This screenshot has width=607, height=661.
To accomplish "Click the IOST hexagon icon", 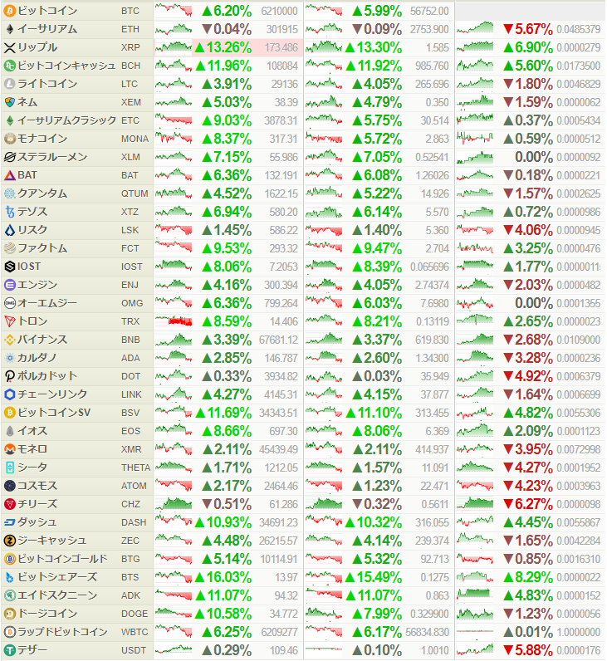I will point(9,267).
